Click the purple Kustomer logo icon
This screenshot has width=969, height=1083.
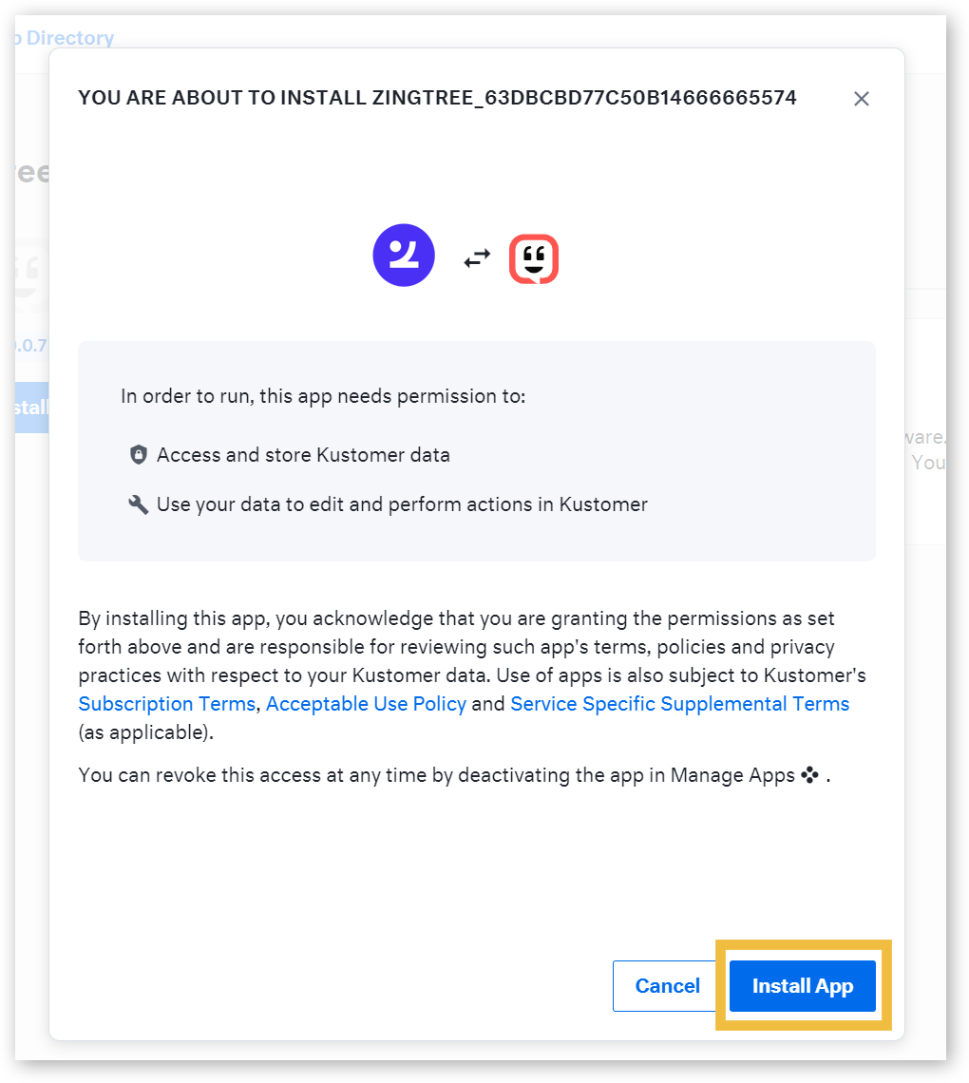pyautogui.click(x=404, y=255)
